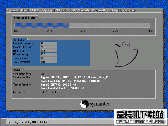Click the 'MB copied' label
Image resolution: width=168 pixels, height=126 pixels.
pyautogui.click(x=19, y=51)
